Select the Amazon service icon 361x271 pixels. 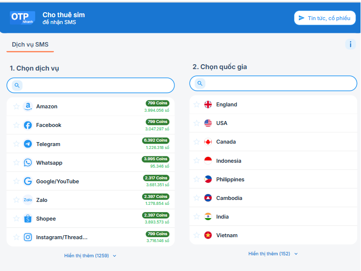[x=28, y=106]
